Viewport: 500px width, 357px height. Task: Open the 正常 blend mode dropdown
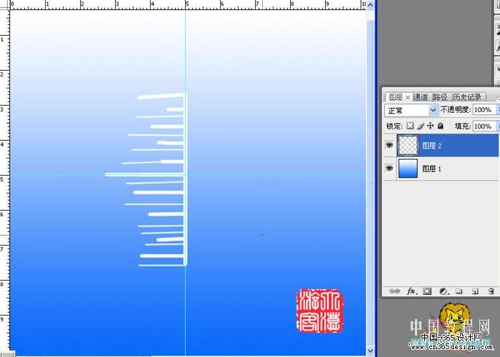point(411,110)
